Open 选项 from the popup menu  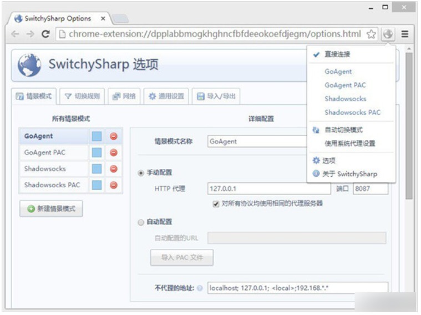tap(351, 161)
